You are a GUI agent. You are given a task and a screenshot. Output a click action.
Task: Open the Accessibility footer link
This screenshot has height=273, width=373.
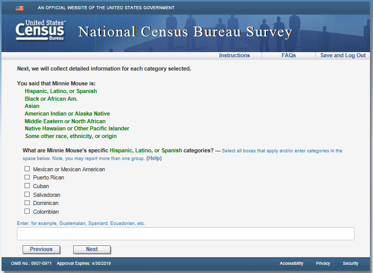pyautogui.click(x=291, y=264)
